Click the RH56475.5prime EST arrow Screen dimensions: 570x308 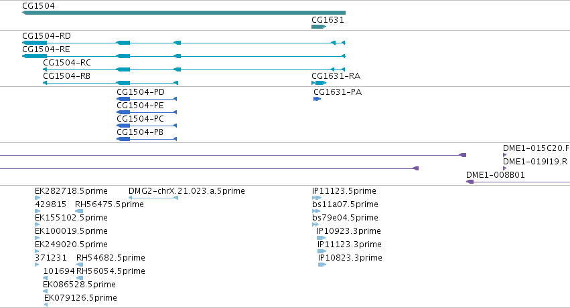(x=79, y=211)
